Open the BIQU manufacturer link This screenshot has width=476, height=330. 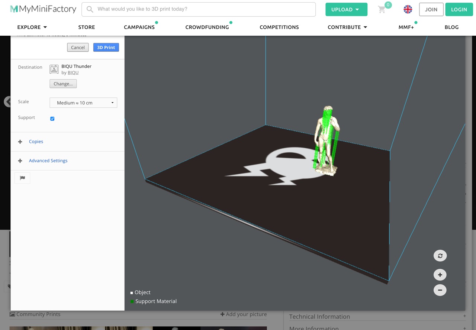coord(73,72)
